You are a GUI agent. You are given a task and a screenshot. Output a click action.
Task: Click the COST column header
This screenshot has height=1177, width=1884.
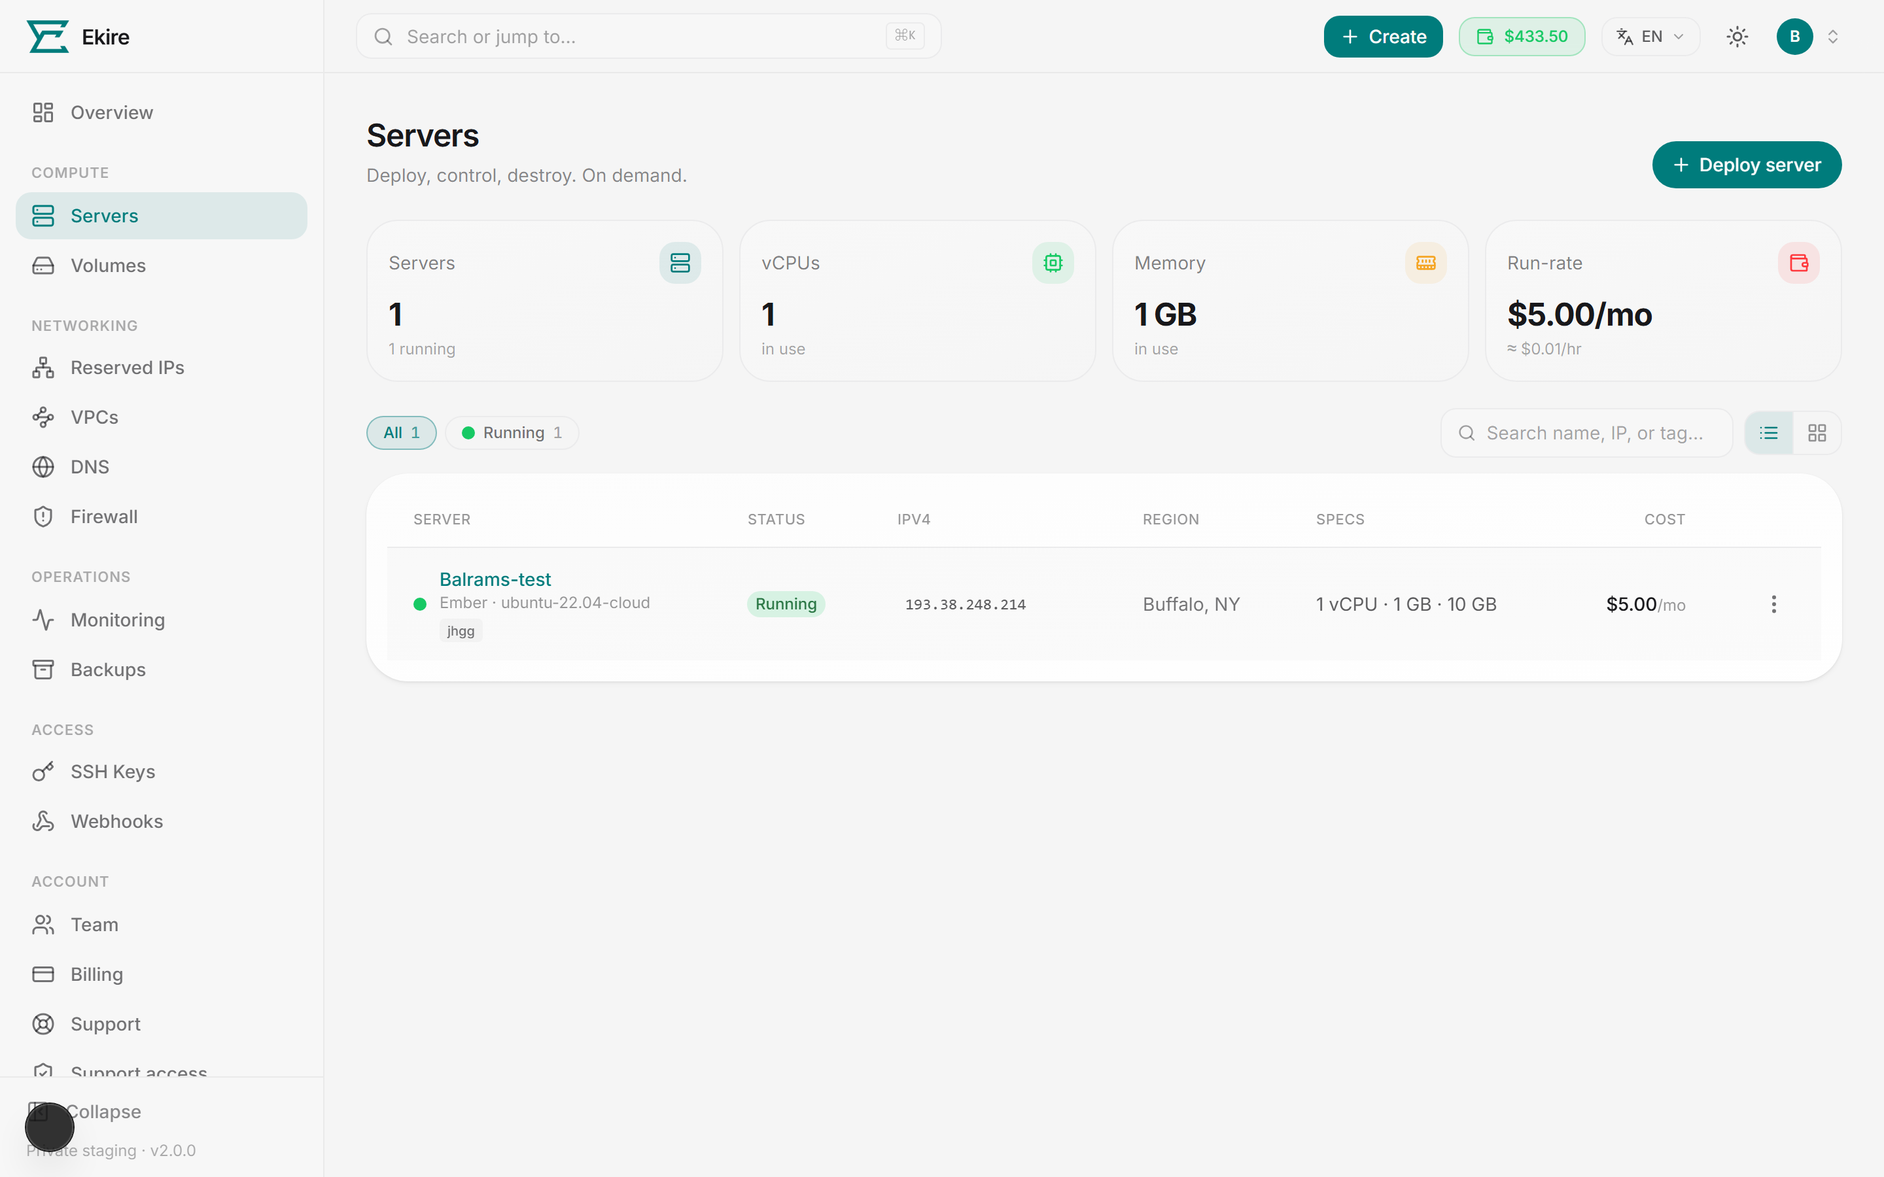tap(1664, 519)
